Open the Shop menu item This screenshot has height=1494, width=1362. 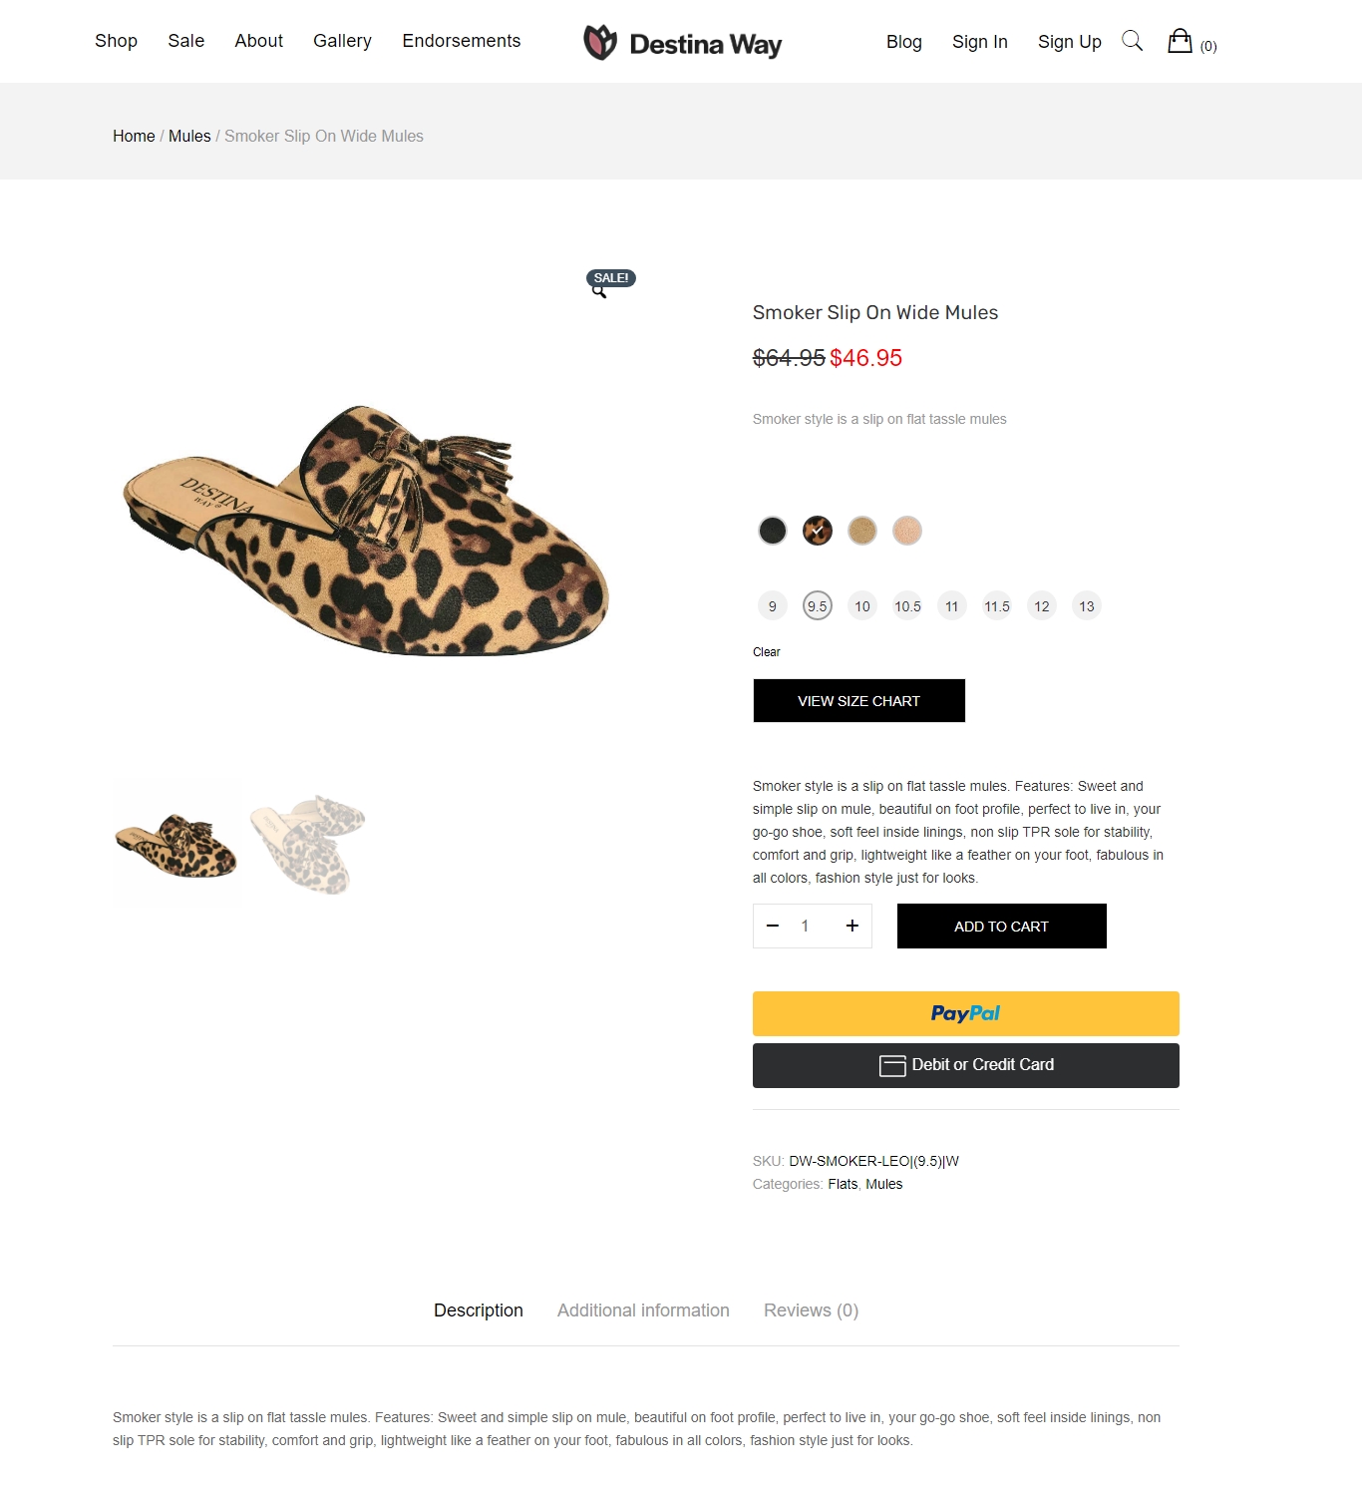(x=116, y=41)
